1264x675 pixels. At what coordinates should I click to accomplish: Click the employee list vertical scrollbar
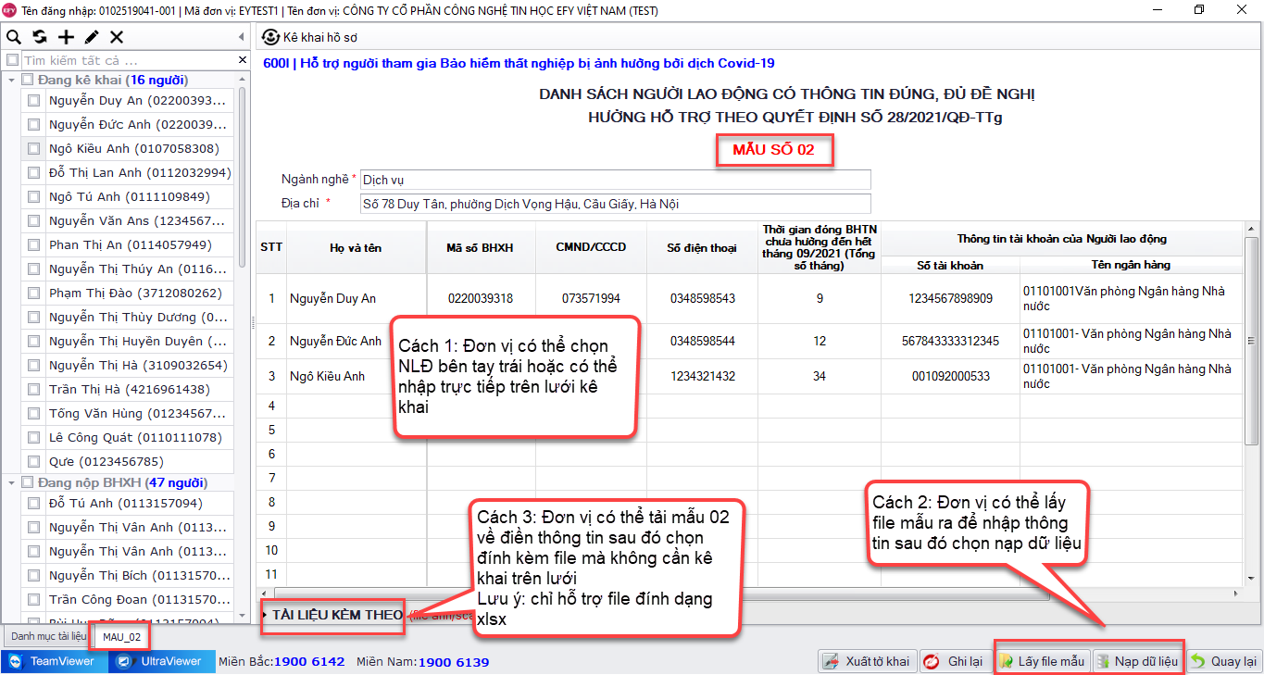(243, 176)
